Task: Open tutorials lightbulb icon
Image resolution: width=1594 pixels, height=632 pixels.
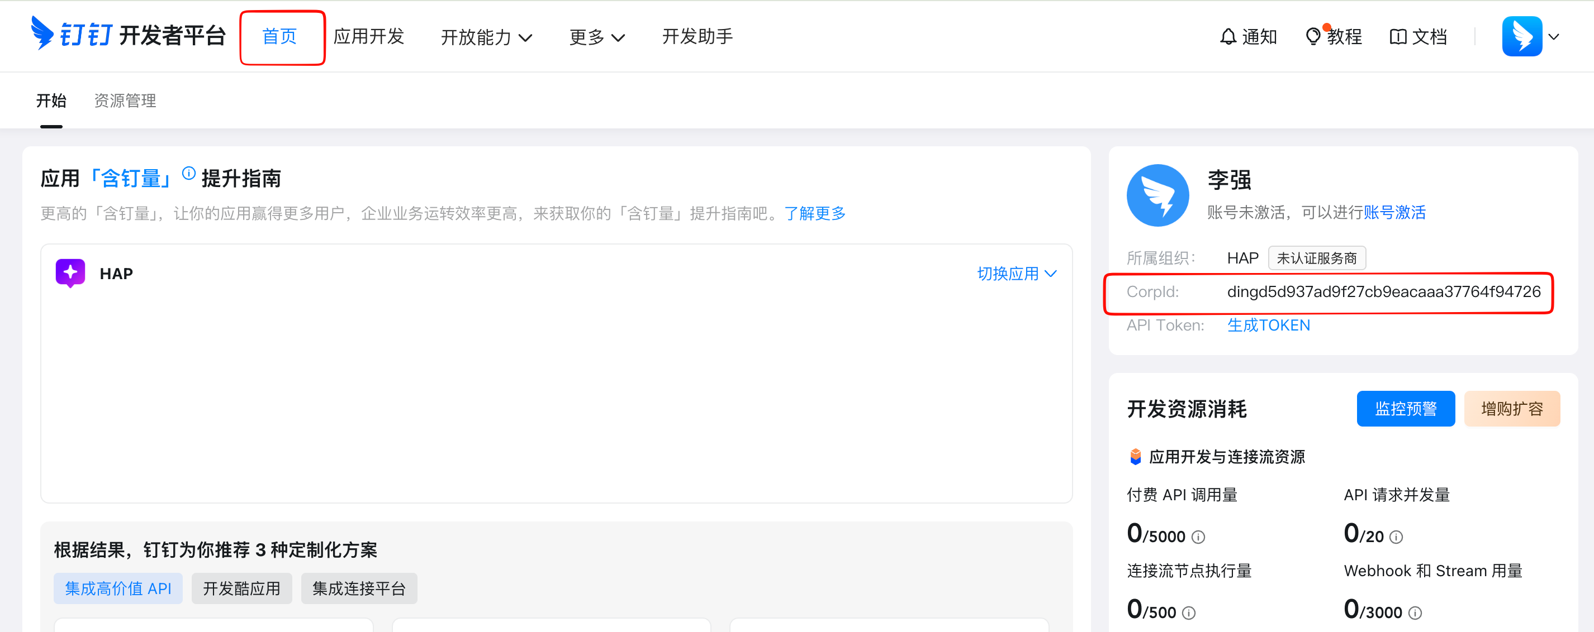Action: [1312, 37]
